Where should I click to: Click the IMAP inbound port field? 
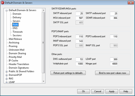point(79,41)
